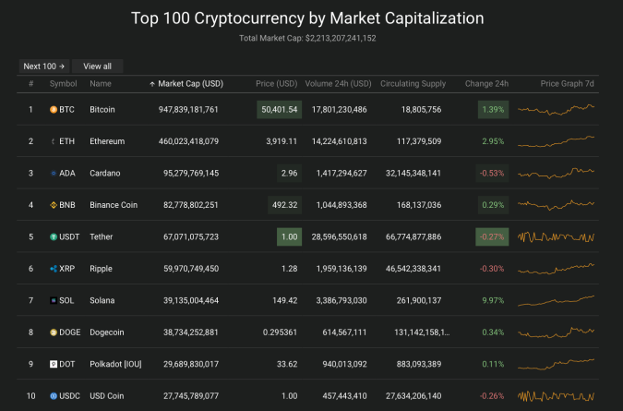
Task: Click Bitcoin price 50,401.54
Action: point(280,110)
